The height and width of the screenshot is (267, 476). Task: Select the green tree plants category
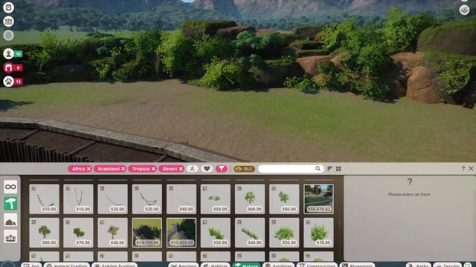(x=10, y=203)
